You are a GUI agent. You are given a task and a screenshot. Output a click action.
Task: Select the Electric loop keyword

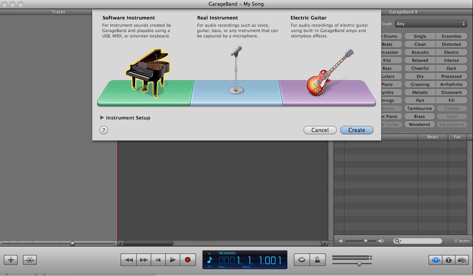452,52
